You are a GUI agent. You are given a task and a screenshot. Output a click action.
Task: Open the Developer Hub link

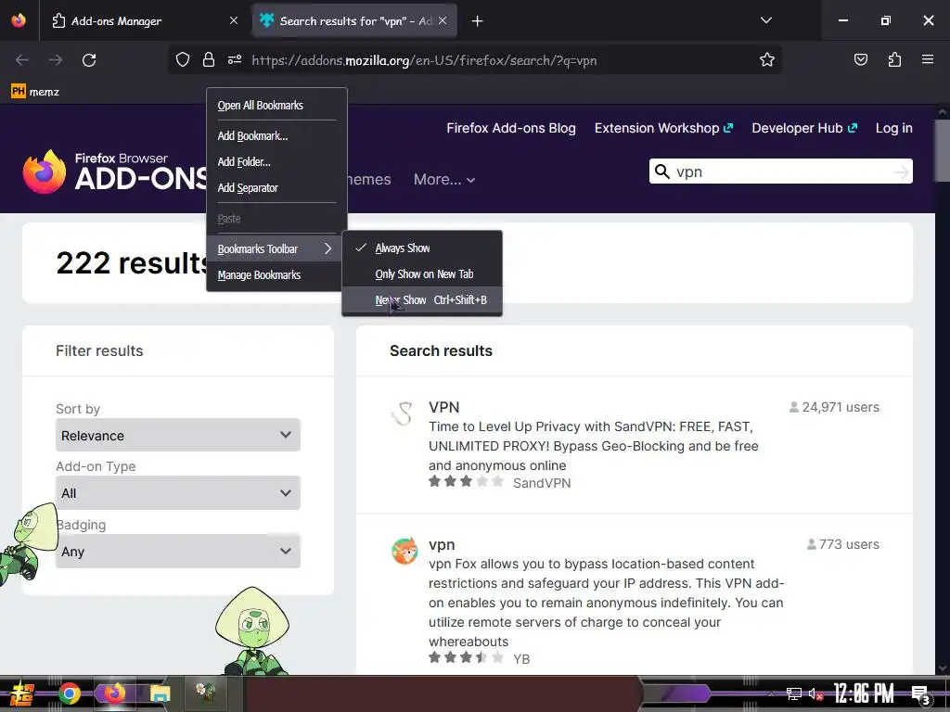click(x=804, y=128)
